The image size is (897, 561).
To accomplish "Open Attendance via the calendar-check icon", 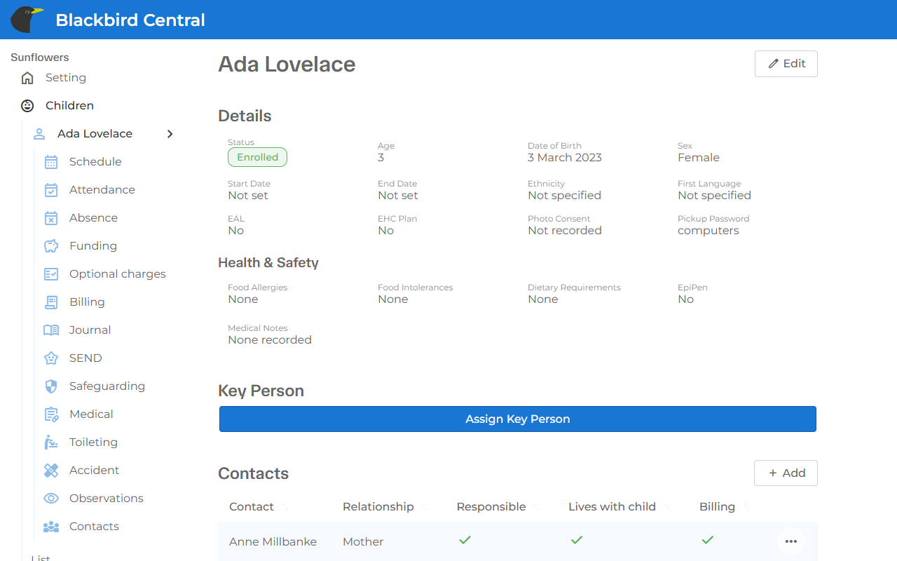I will click(x=51, y=190).
